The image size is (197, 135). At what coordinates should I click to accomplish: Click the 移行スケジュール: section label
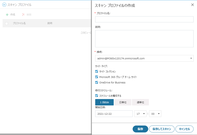104,90
